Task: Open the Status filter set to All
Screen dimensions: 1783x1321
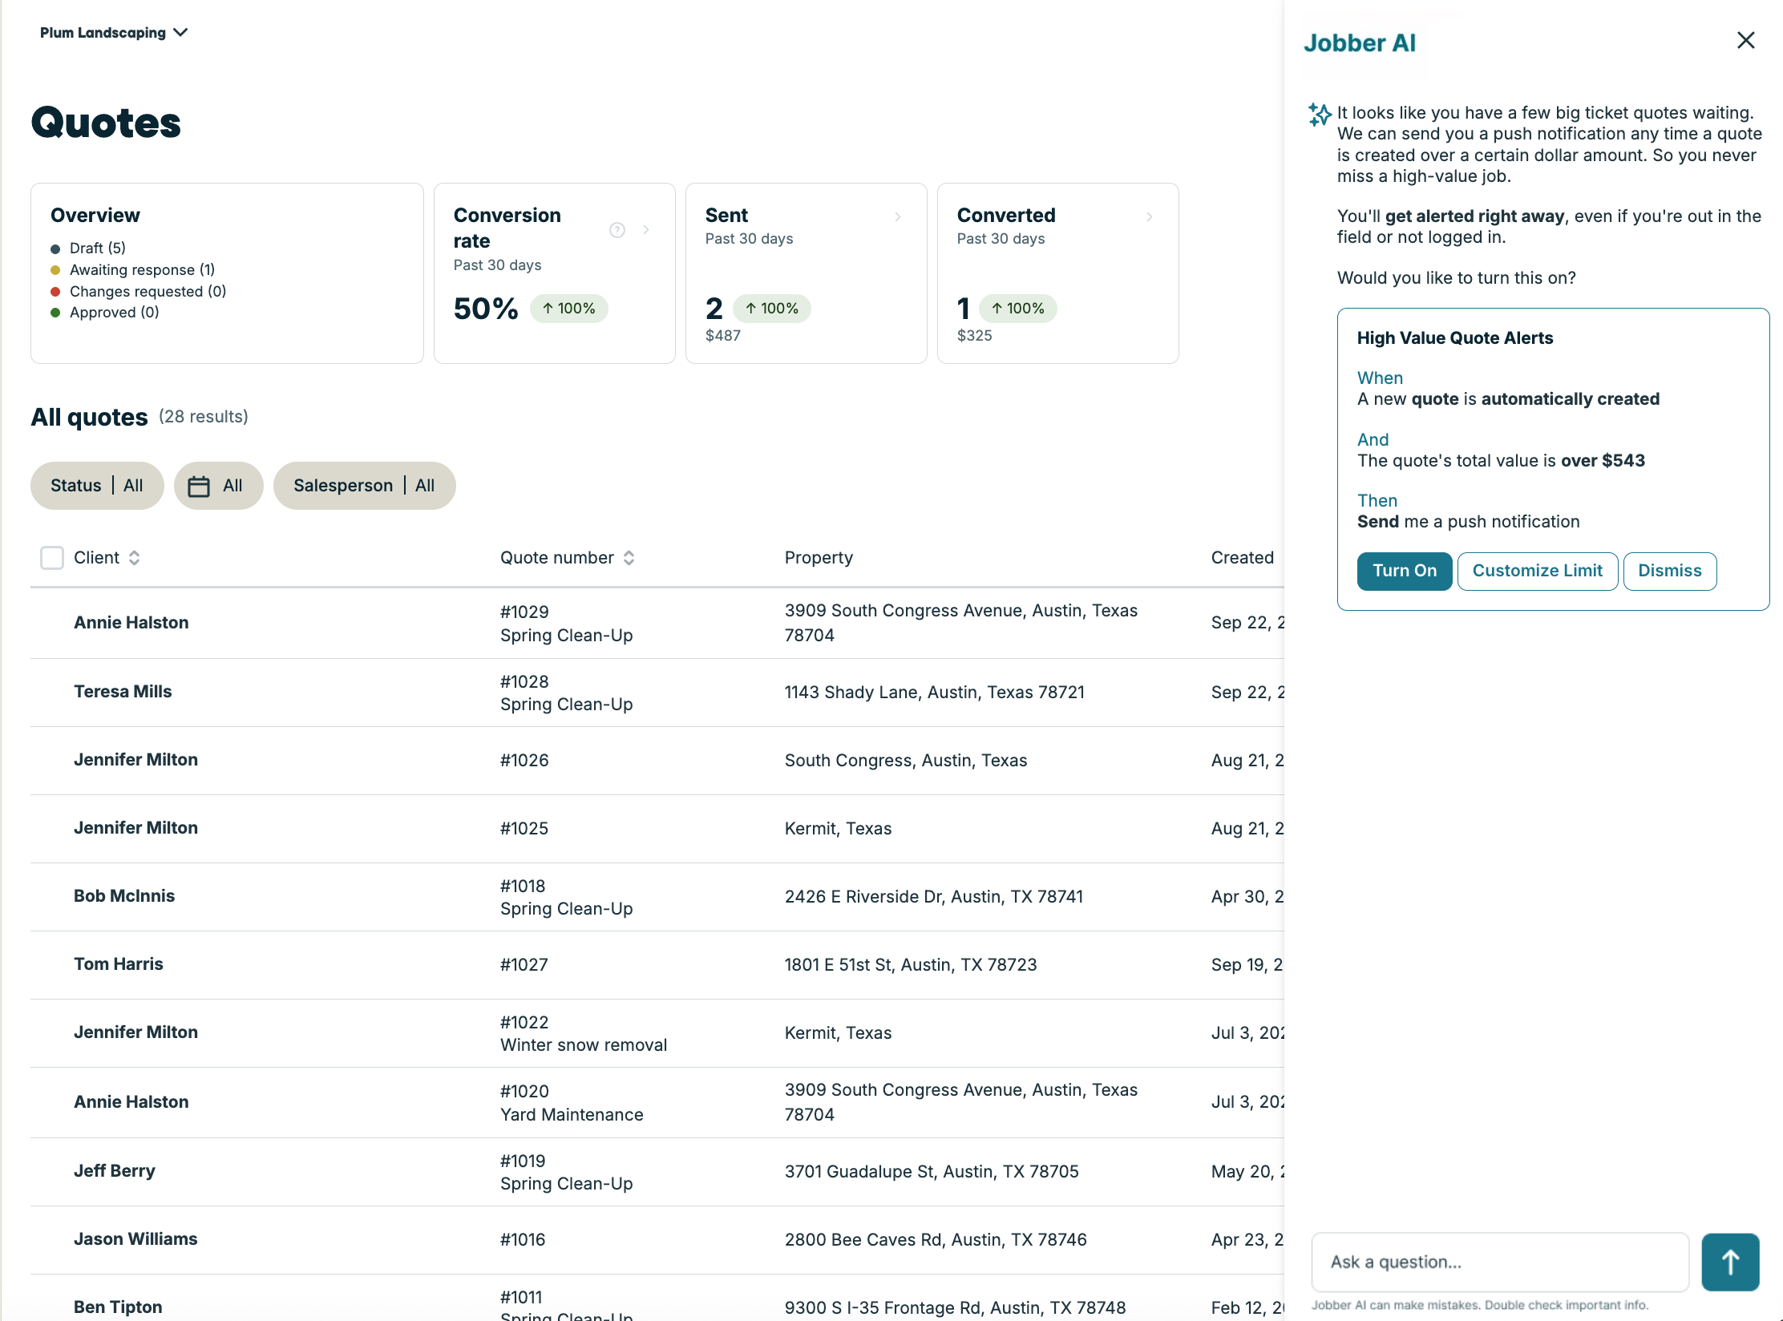Action: (x=96, y=485)
